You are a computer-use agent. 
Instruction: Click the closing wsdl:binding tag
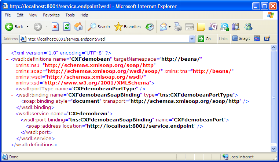pyautogui.click(x=35, y=108)
